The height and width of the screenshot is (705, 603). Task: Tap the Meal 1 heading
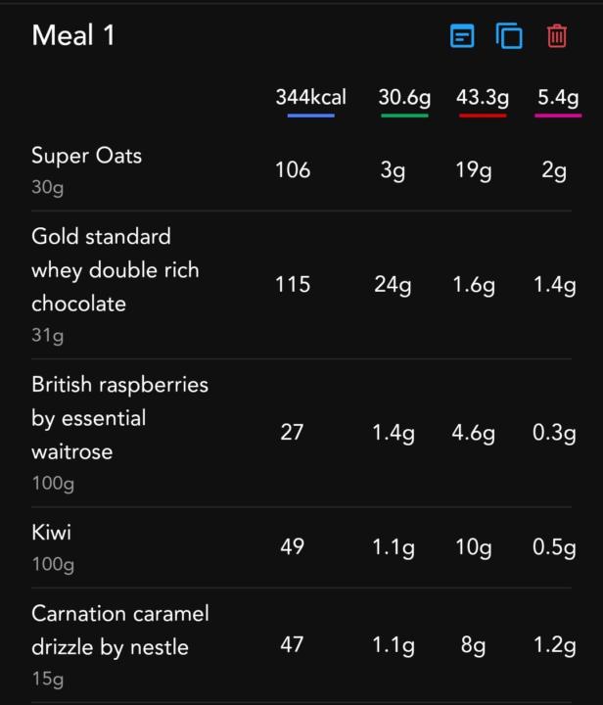click(73, 36)
